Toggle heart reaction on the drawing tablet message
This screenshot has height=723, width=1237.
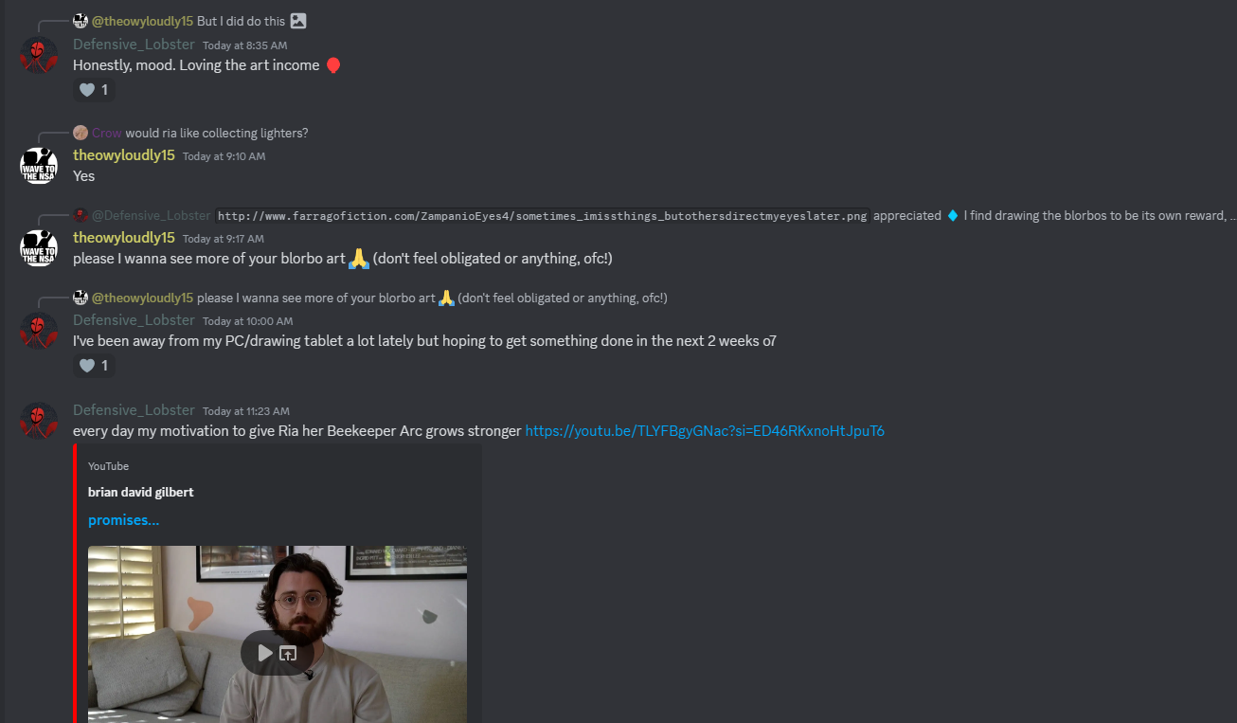tap(94, 365)
